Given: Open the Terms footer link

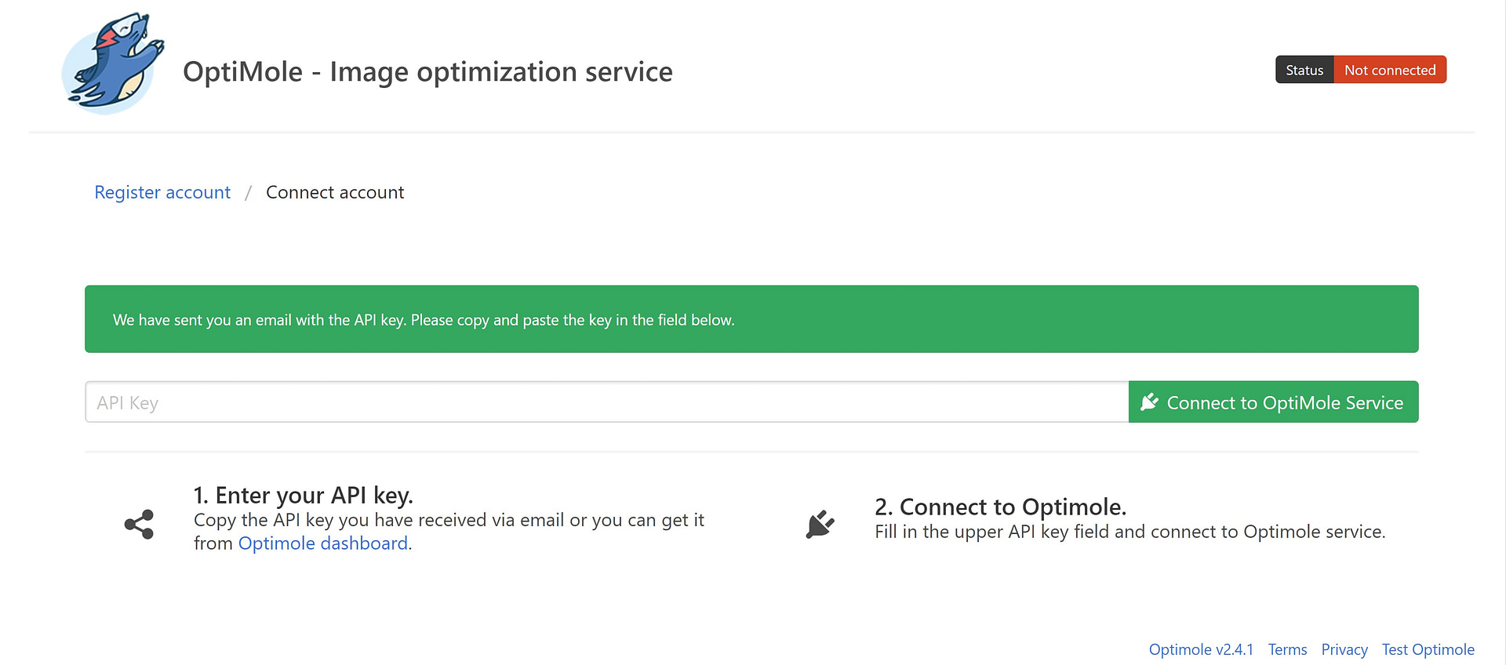Looking at the screenshot, I should tap(1287, 649).
